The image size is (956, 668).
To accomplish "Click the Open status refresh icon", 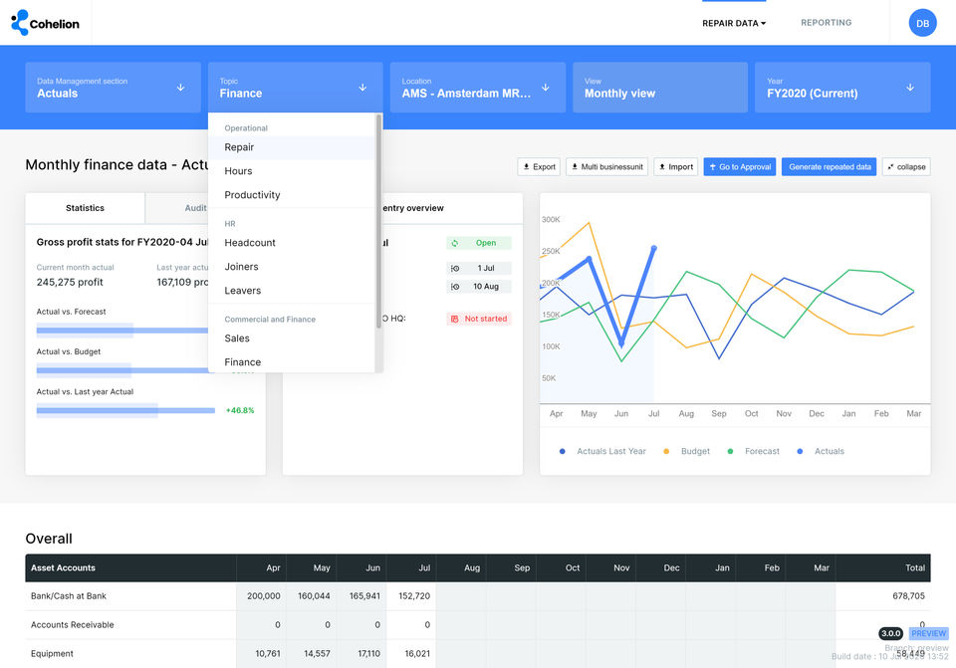I will coord(455,243).
